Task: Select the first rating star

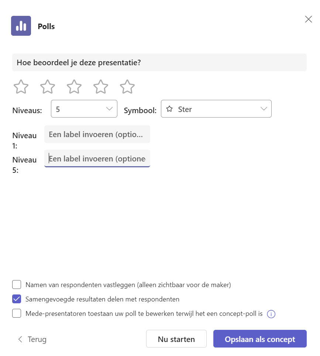Action: coord(21,87)
